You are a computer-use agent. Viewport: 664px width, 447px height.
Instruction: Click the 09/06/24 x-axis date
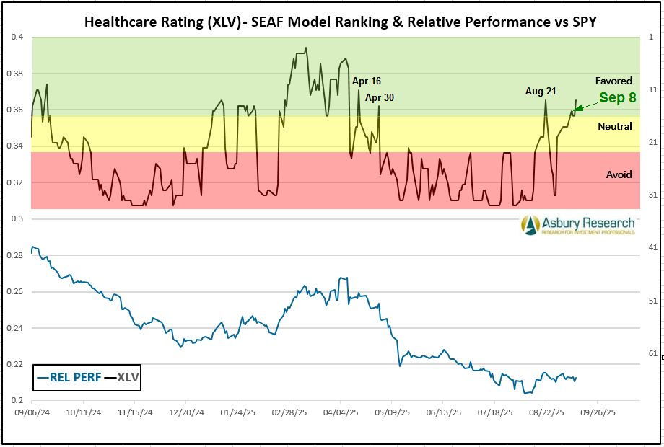click(x=31, y=413)
